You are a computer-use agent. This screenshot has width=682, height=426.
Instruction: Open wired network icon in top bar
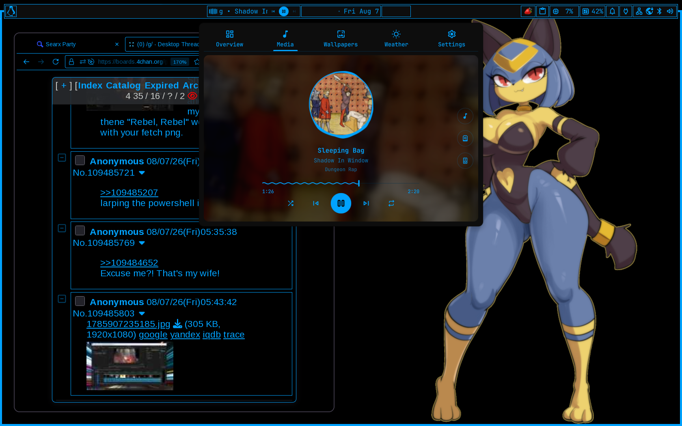point(639,11)
